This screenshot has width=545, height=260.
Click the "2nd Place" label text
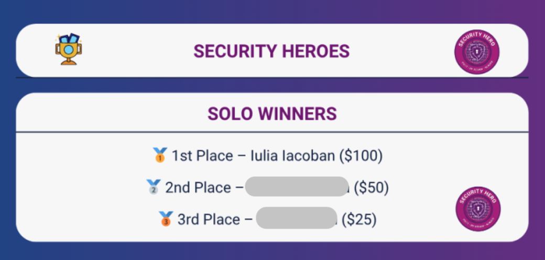pos(198,187)
